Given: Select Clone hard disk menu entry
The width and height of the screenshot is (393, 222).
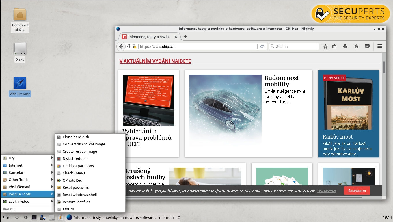Looking at the screenshot, I should [x=90, y=137].
